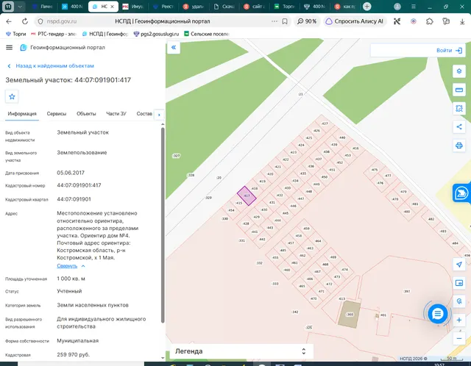Switch to the Сервисы tab
Screen dimensions: 471x366
(x=57, y=114)
